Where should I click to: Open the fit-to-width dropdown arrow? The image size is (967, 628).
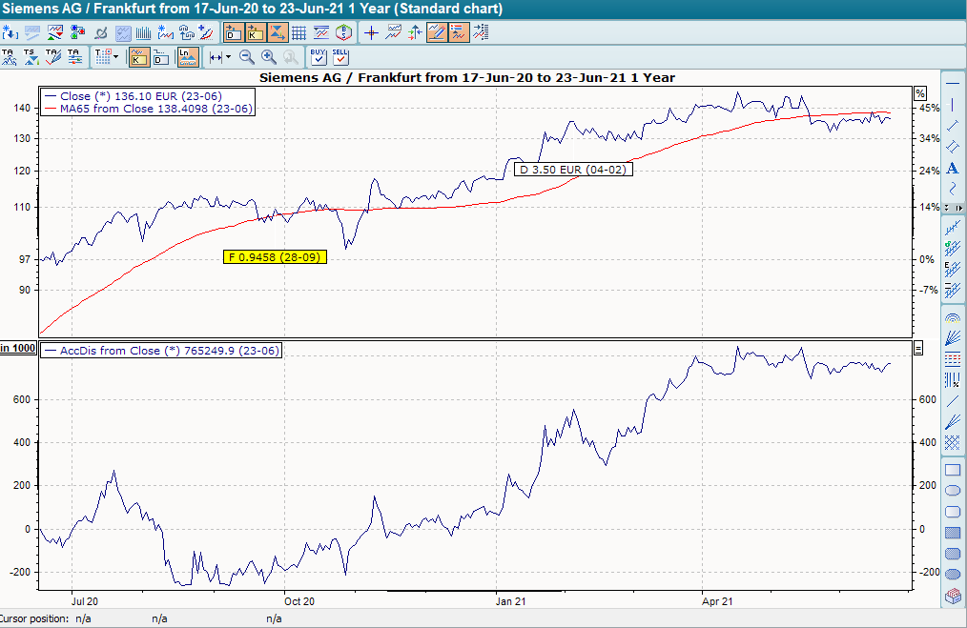pos(227,57)
